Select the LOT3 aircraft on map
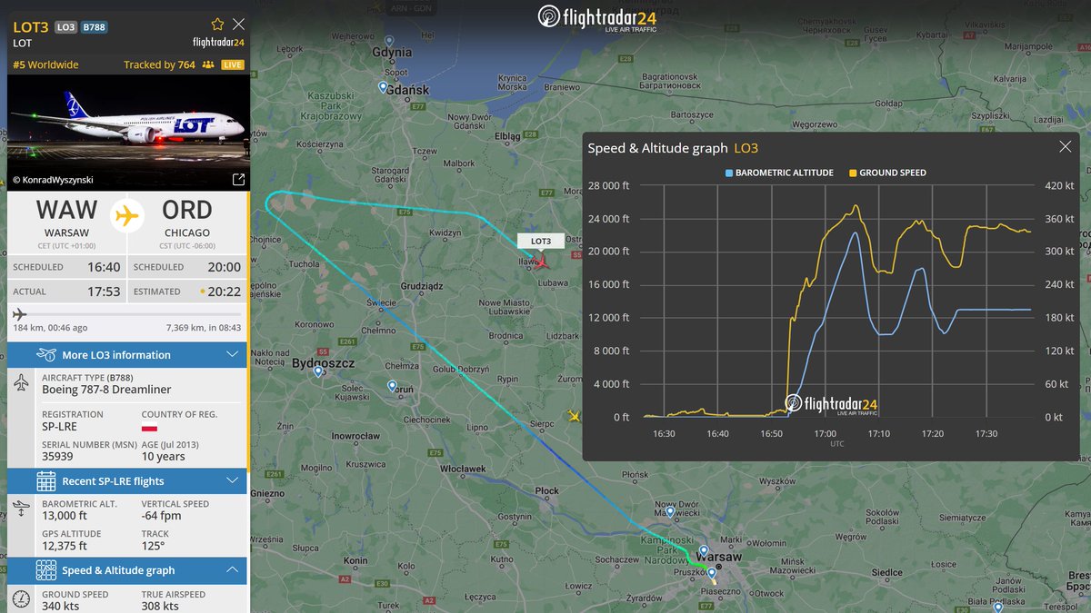The width and height of the screenshot is (1091, 613). (x=543, y=262)
